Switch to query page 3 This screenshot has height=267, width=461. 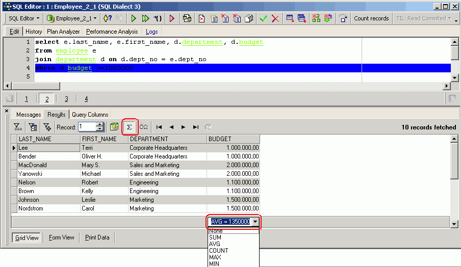(x=66, y=99)
